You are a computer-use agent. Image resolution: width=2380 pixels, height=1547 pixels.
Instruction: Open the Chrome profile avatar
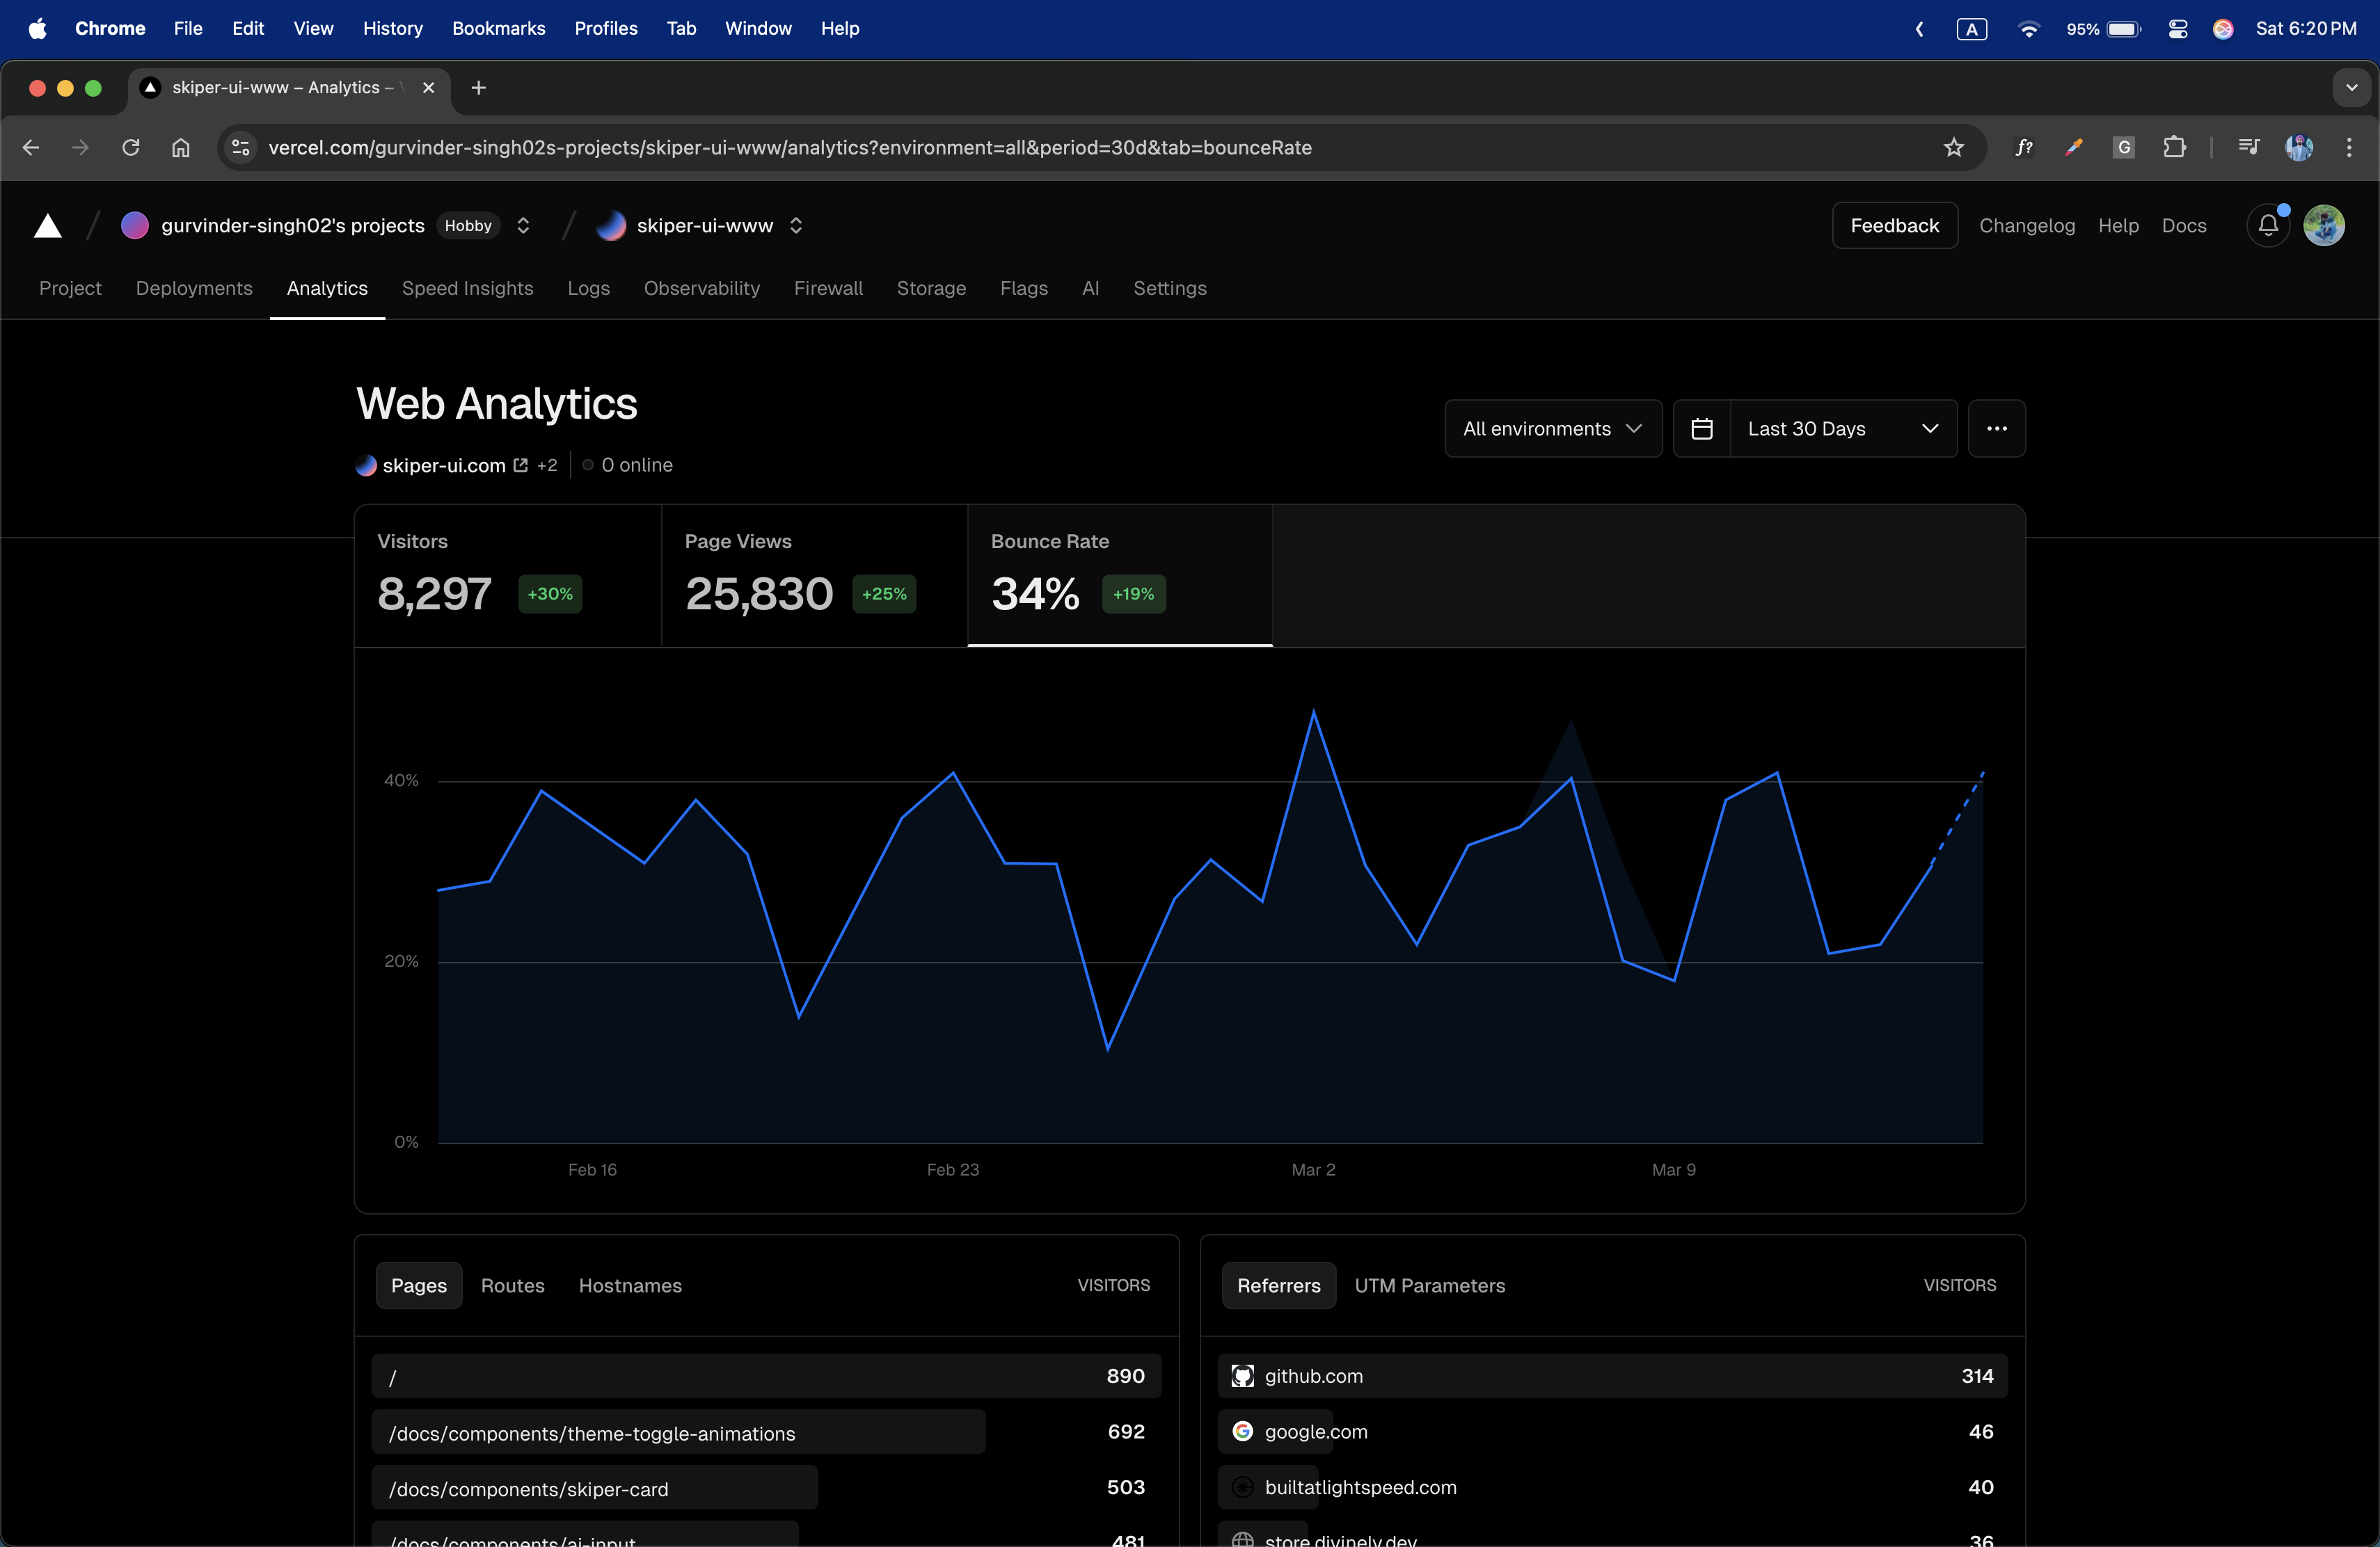pyautogui.click(x=2299, y=148)
